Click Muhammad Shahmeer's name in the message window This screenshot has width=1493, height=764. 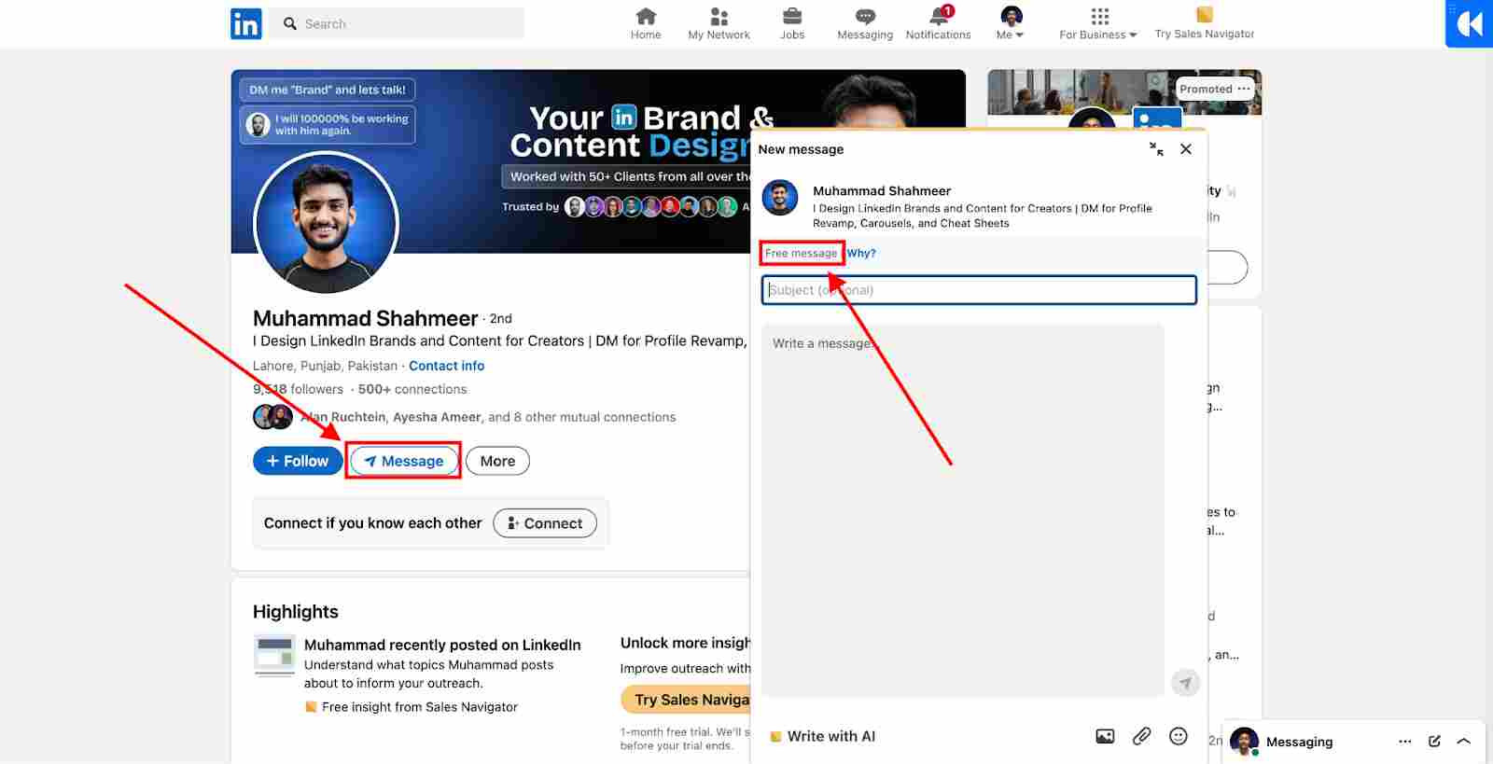882,190
